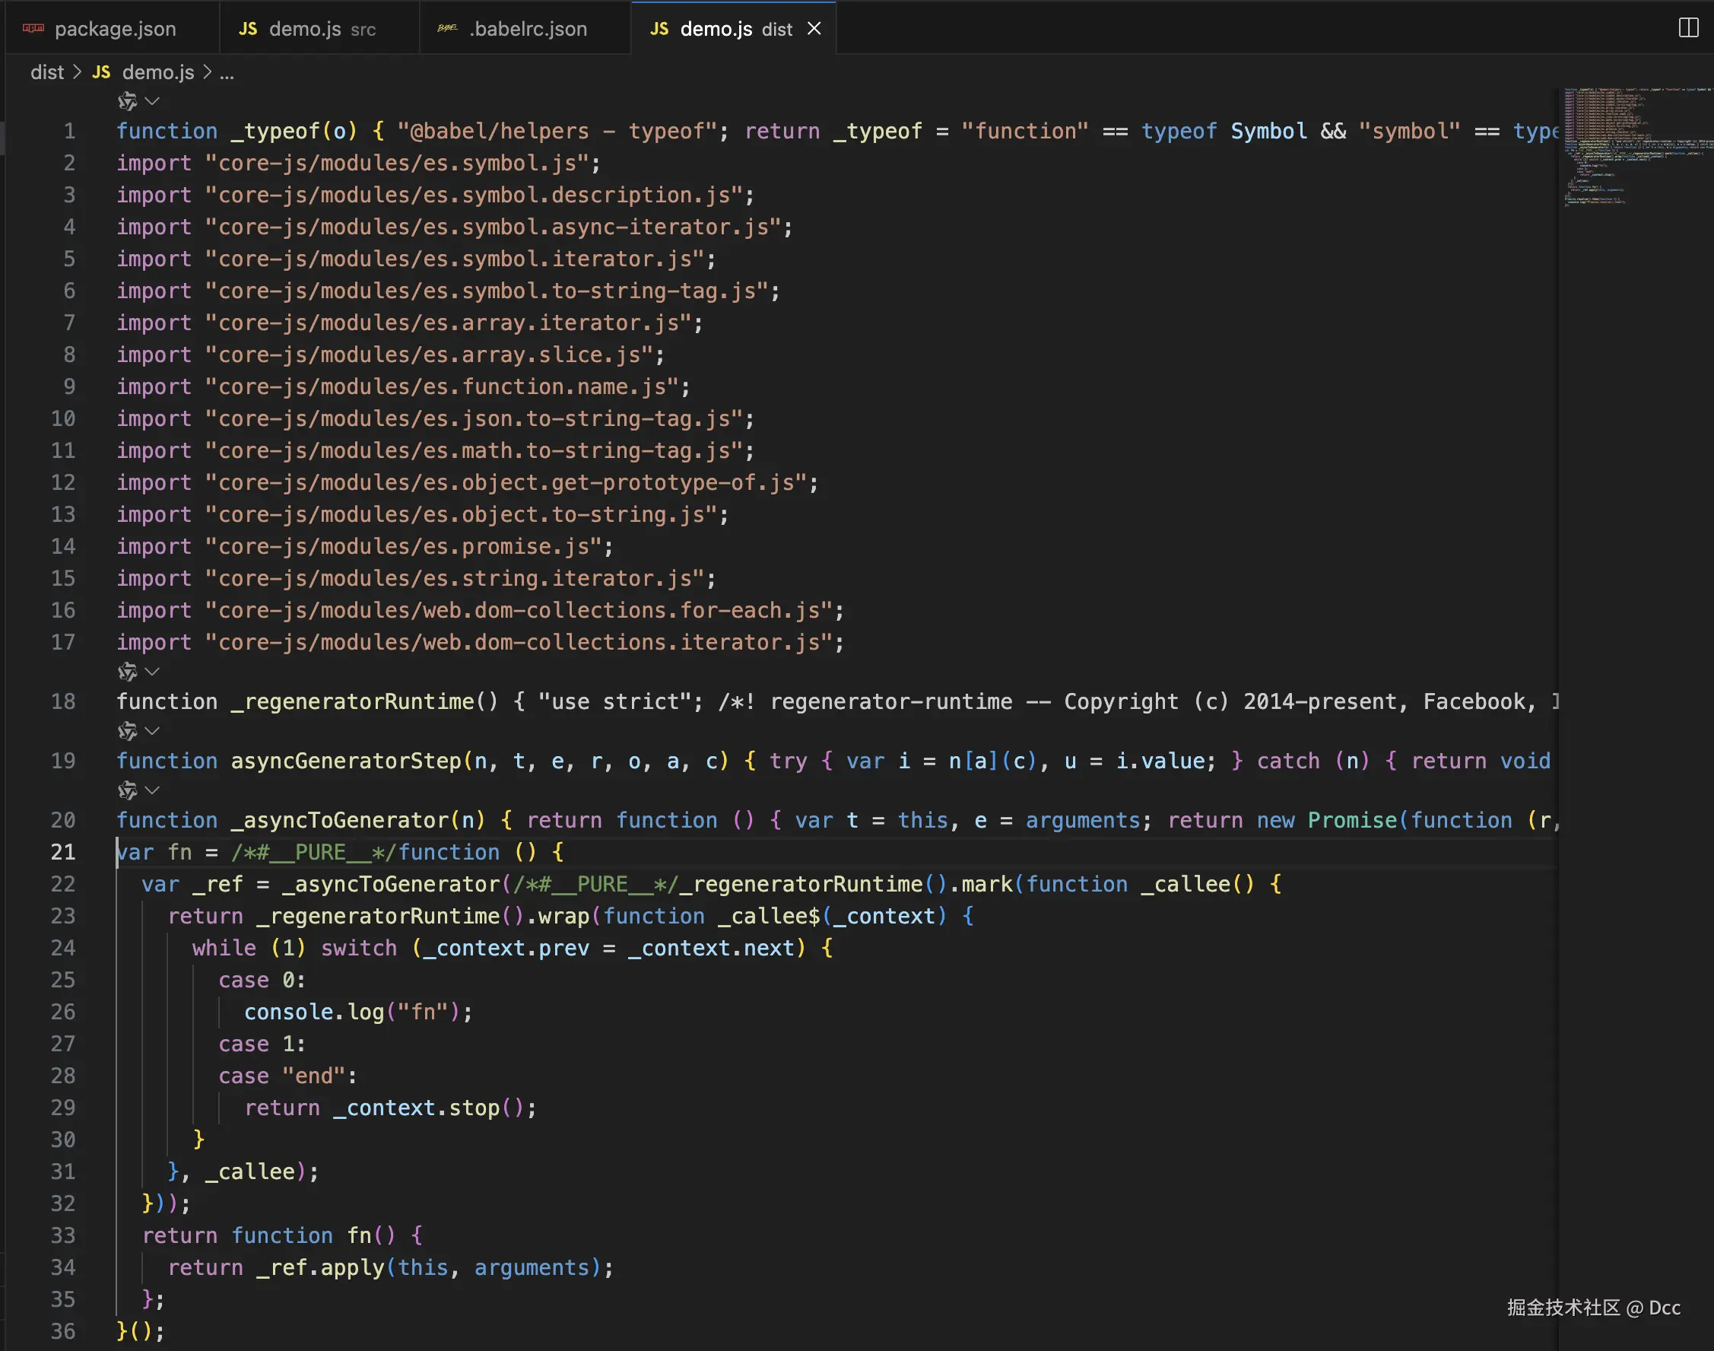Click AI assistant icon above _asyncToGenerator function
Viewport: 1714px width, 1351px height.
tap(126, 790)
